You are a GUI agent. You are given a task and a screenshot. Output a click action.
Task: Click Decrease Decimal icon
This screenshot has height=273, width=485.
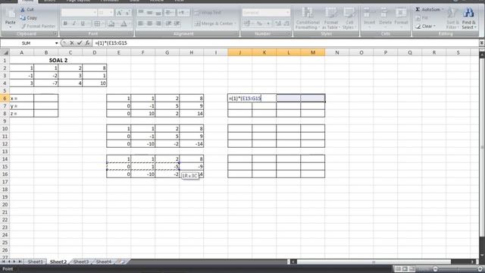[286, 24]
